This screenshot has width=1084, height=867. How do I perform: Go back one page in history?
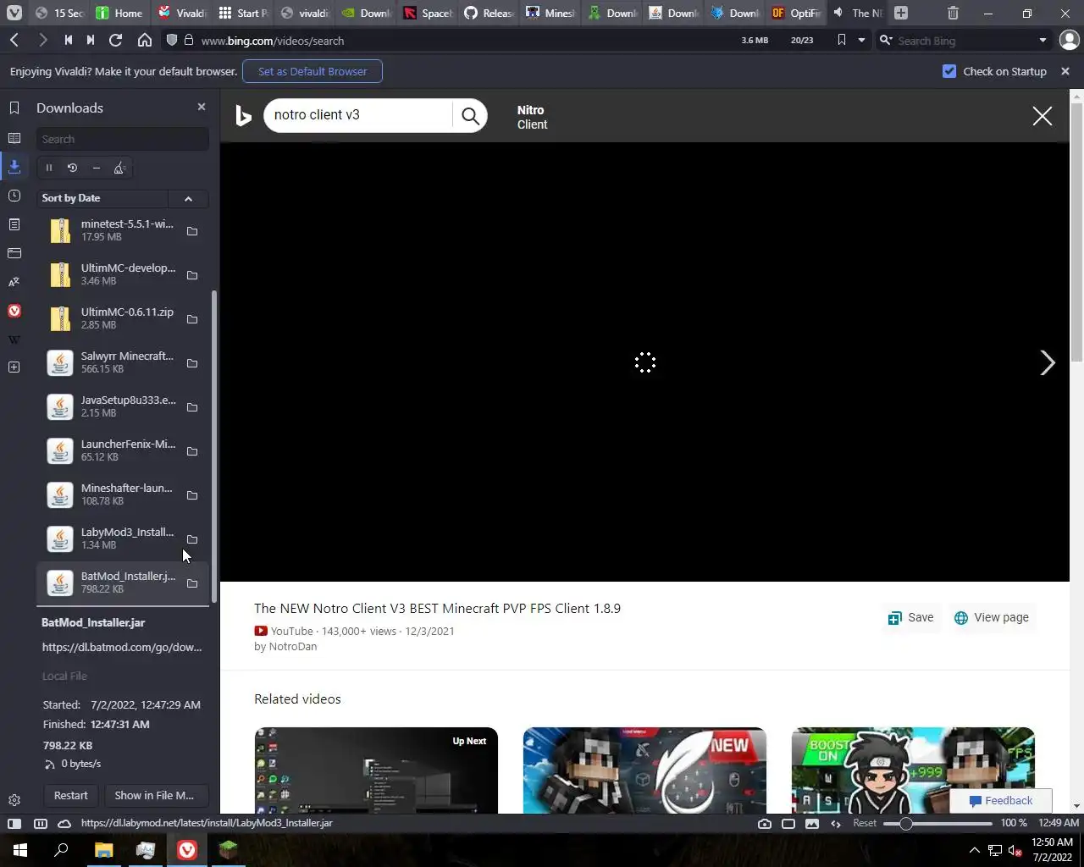click(14, 40)
